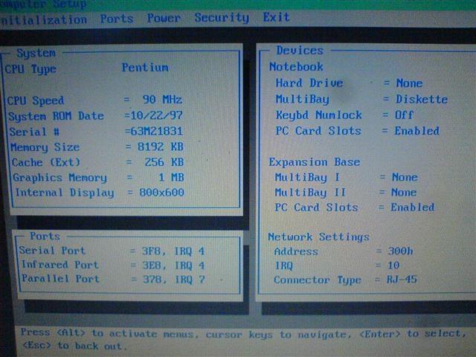Click the Graphics Memory label
Screen dimensions: 476x357
pyautogui.click(x=59, y=178)
